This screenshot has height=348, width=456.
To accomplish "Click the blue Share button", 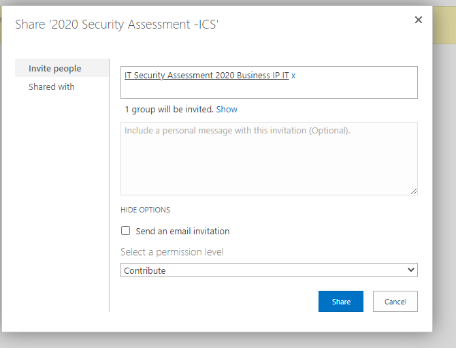I will 341,302.
